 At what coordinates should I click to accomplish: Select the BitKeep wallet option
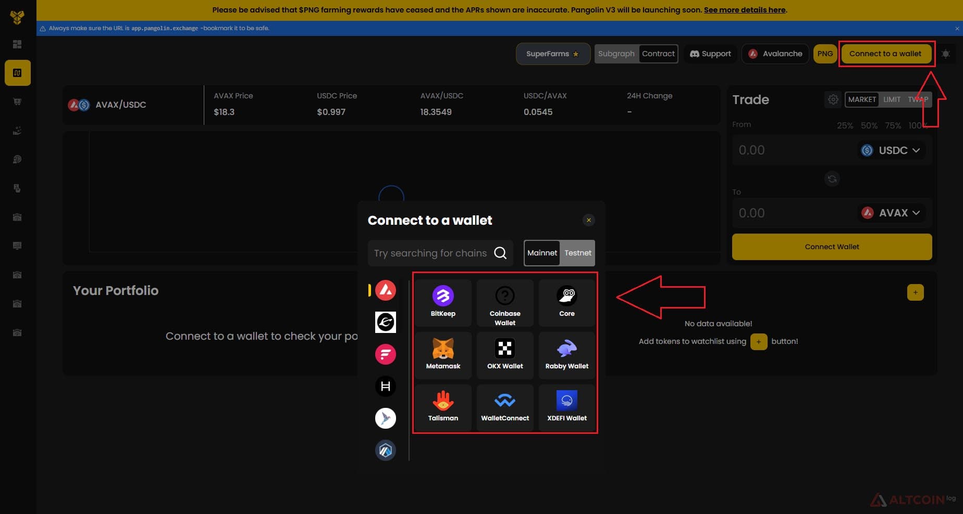(443, 303)
